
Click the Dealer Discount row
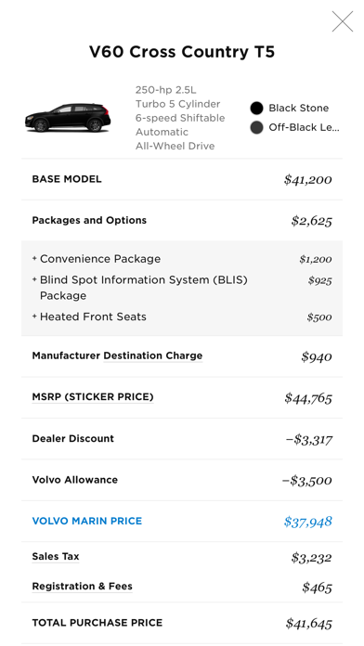pos(182,439)
